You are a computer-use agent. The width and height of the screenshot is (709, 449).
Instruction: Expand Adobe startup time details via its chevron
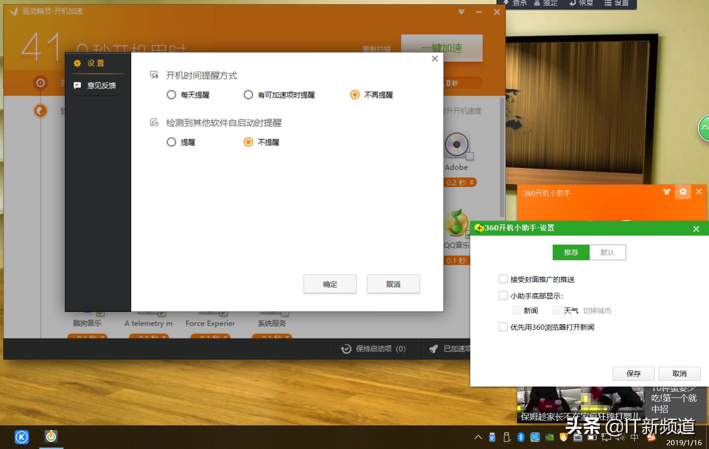472,182
